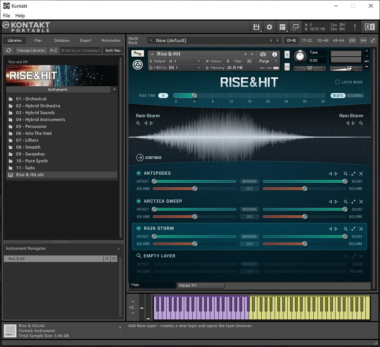Screen dimensions: 380x347
Task: Click Antipodes left volume slider knob
Action: point(195,189)
